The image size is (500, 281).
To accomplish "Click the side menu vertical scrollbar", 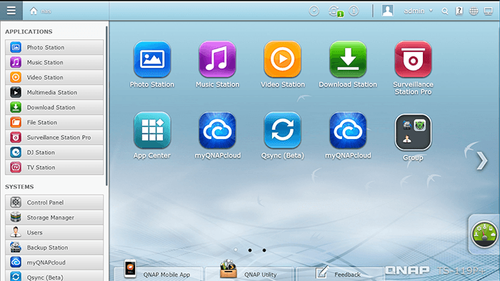I will pyautogui.click(x=106, y=106).
